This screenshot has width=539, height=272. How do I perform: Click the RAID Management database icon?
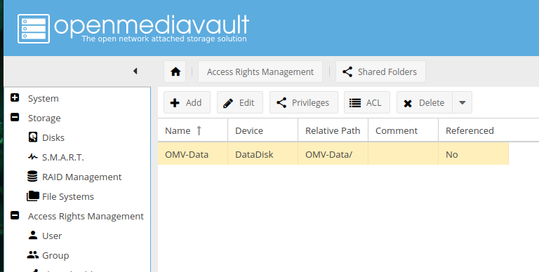point(32,176)
